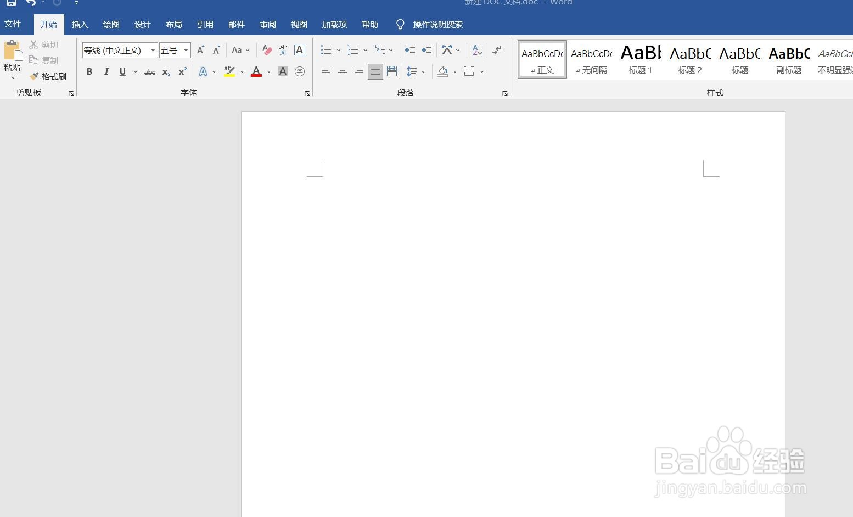853x517 pixels.
Task: Click the bullet list icon
Action: point(326,50)
